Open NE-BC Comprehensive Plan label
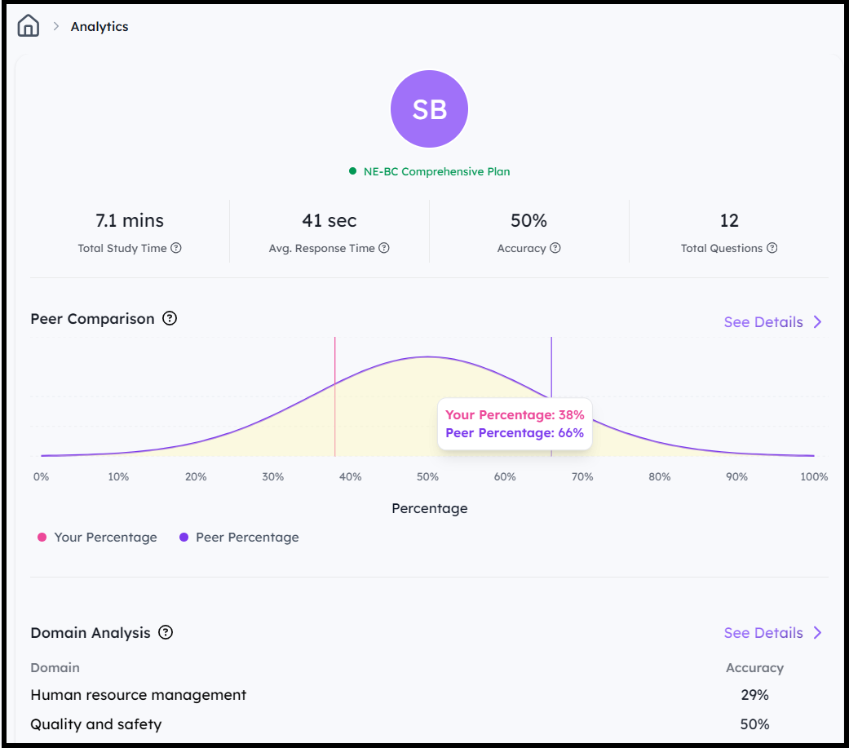The height and width of the screenshot is (748, 849). (x=436, y=171)
